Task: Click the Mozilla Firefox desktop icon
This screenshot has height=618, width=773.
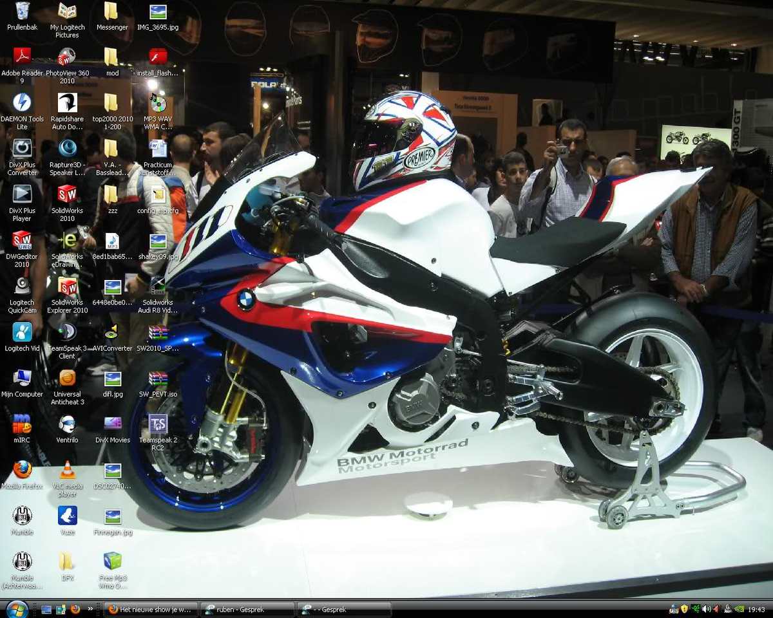Action: 22,470
